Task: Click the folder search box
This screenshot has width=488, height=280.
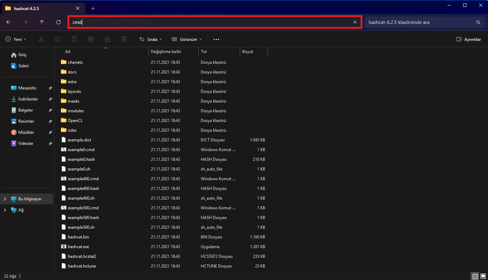Action: (x=424, y=22)
